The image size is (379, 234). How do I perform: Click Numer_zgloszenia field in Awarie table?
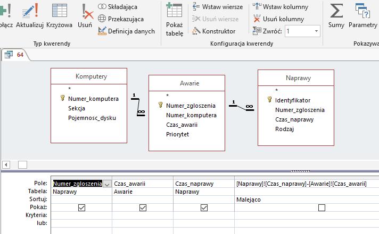click(191, 106)
